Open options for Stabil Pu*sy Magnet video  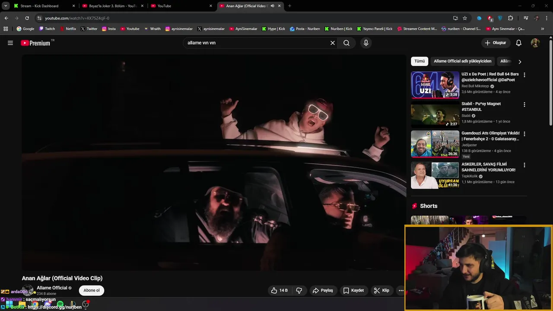point(524,105)
